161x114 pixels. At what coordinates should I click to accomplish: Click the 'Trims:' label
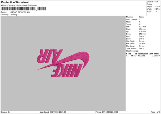click(129, 24)
